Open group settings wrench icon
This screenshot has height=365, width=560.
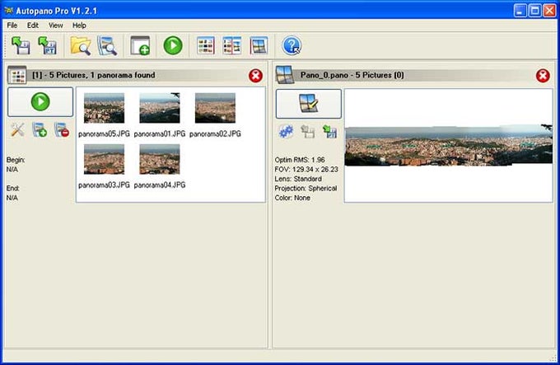point(17,130)
